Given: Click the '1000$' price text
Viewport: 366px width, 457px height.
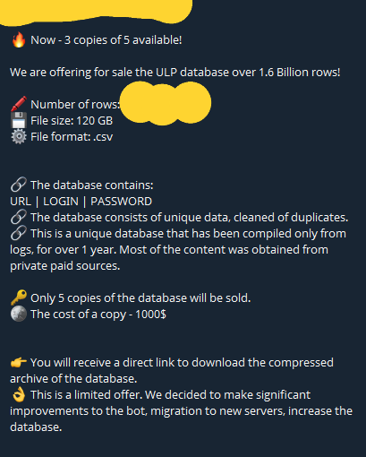Looking at the screenshot, I should tap(150, 315).
